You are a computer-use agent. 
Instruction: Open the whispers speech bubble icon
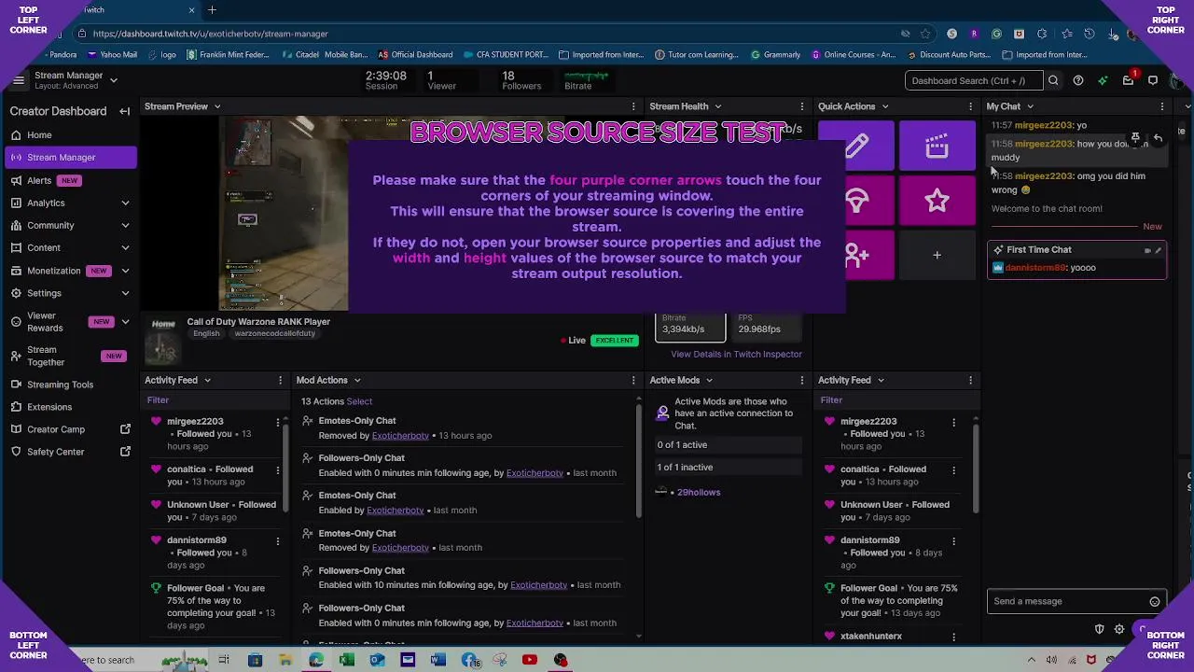tap(1153, 80)
